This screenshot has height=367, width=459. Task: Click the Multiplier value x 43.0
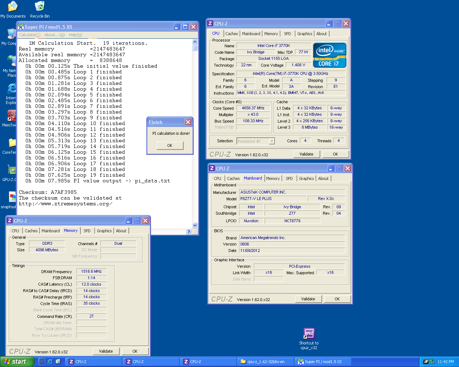[x=253, y=114]
